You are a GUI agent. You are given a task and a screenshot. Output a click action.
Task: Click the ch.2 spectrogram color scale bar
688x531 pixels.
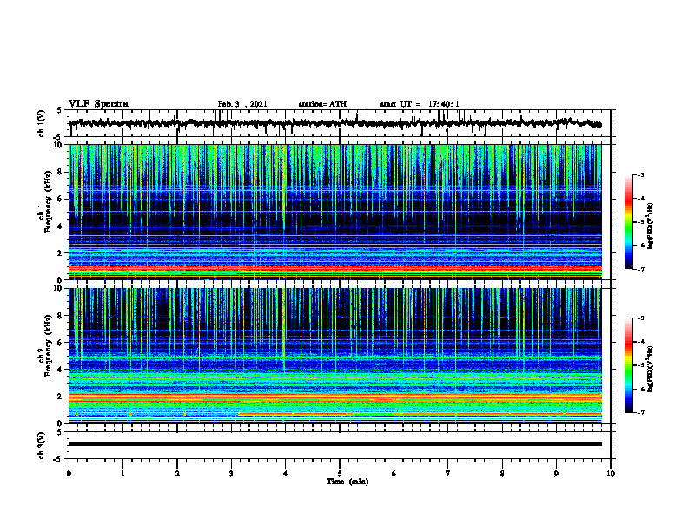[629, 365]
